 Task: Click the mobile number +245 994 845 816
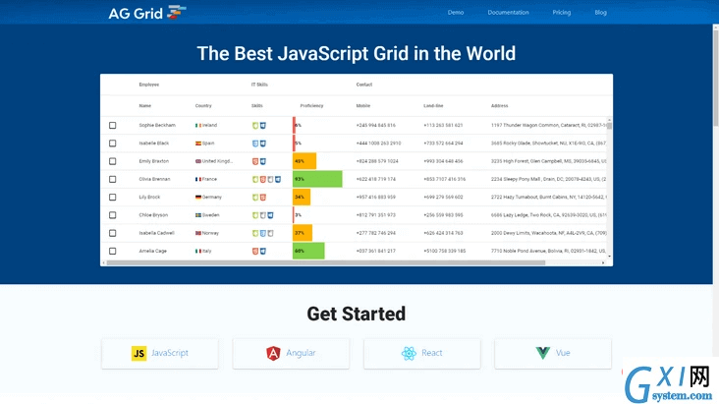(x=375, y=126)
